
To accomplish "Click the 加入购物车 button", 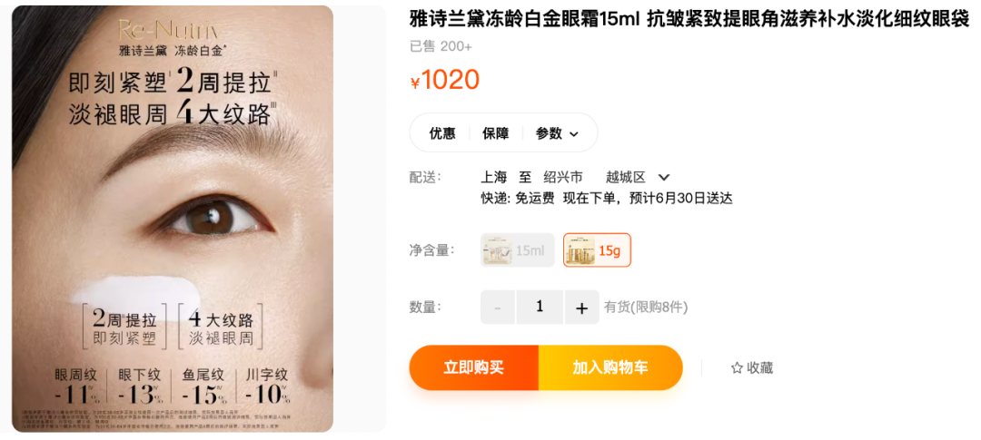I will tap(610, 367).
